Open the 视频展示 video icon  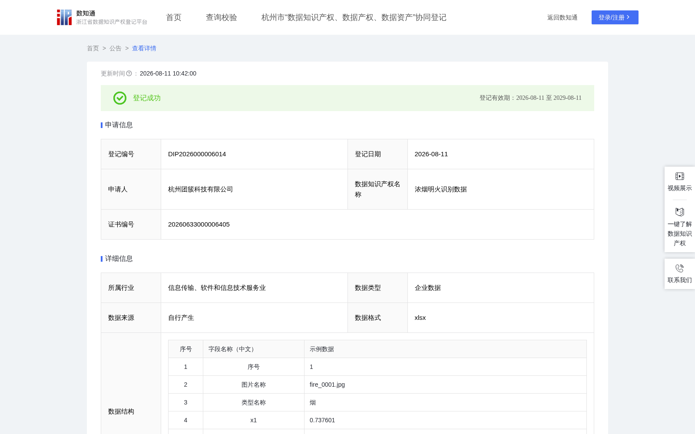[x=680, y=176]
